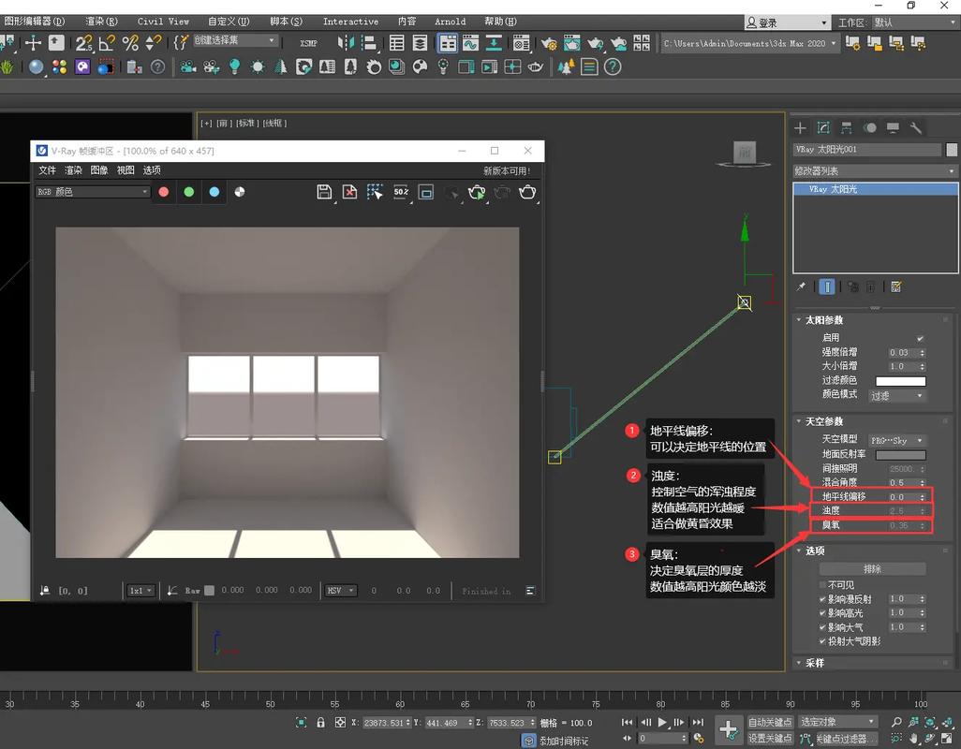This screenshot has width=961, height=749.
Task: Show the blue channel in V-Ray frame buffer
Action: [214, 192]
